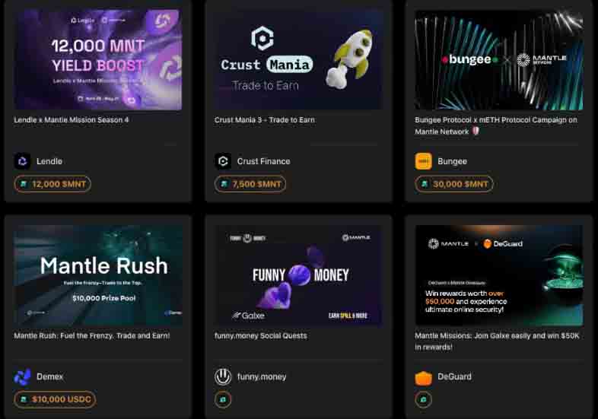
Task: Click the 30,000 $MNT reward badge
Action: tap(454, 184)
